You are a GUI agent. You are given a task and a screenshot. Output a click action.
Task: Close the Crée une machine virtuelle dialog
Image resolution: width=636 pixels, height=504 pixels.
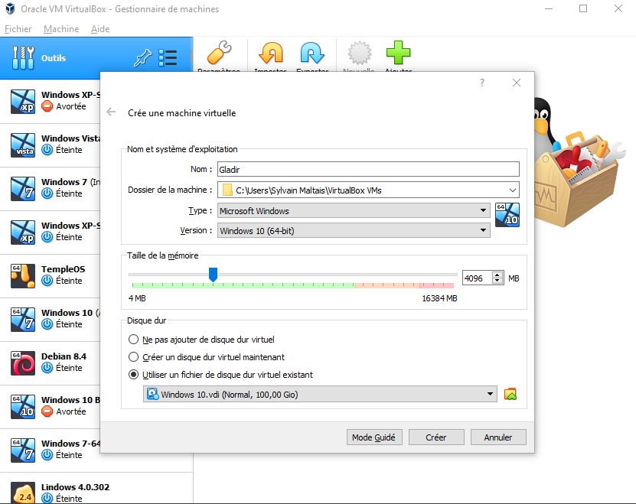(517, 83)
